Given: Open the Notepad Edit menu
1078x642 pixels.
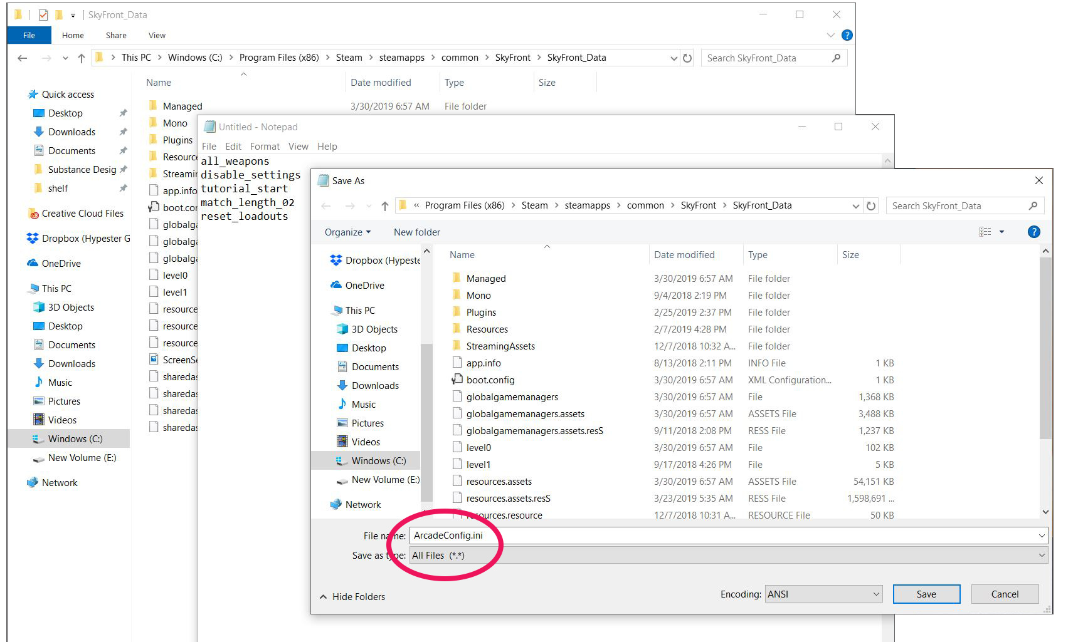Looking at the screenshot, I should (x=233, y=147).
